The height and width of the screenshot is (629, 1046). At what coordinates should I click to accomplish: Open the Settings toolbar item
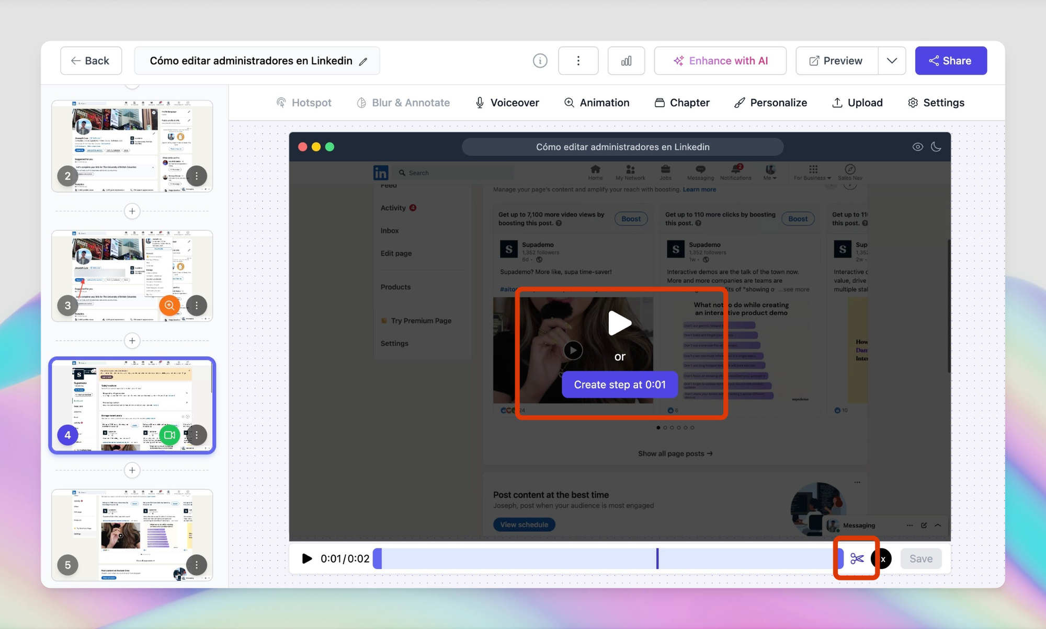[x=936, y=102]
